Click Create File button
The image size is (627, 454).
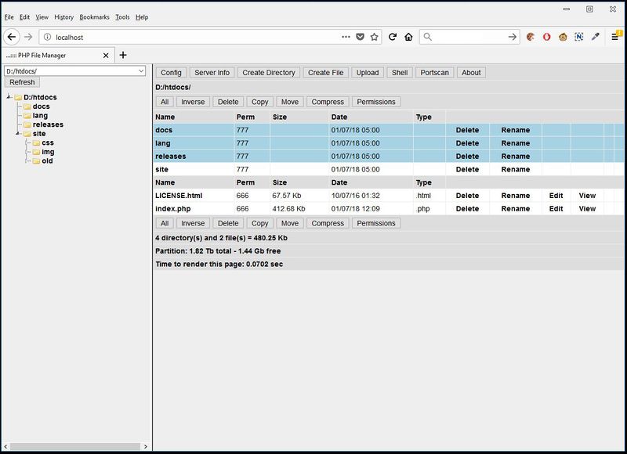325,73
